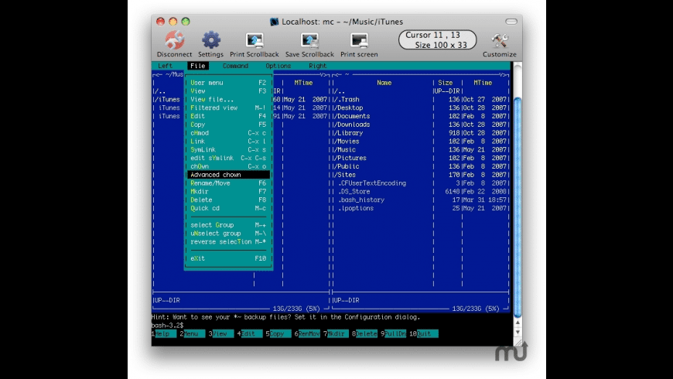Image resolution: width=673 pixels, height=379 pixels.
Task: Click the scrollbar down arrow
Action: click(x=518, y=332)
